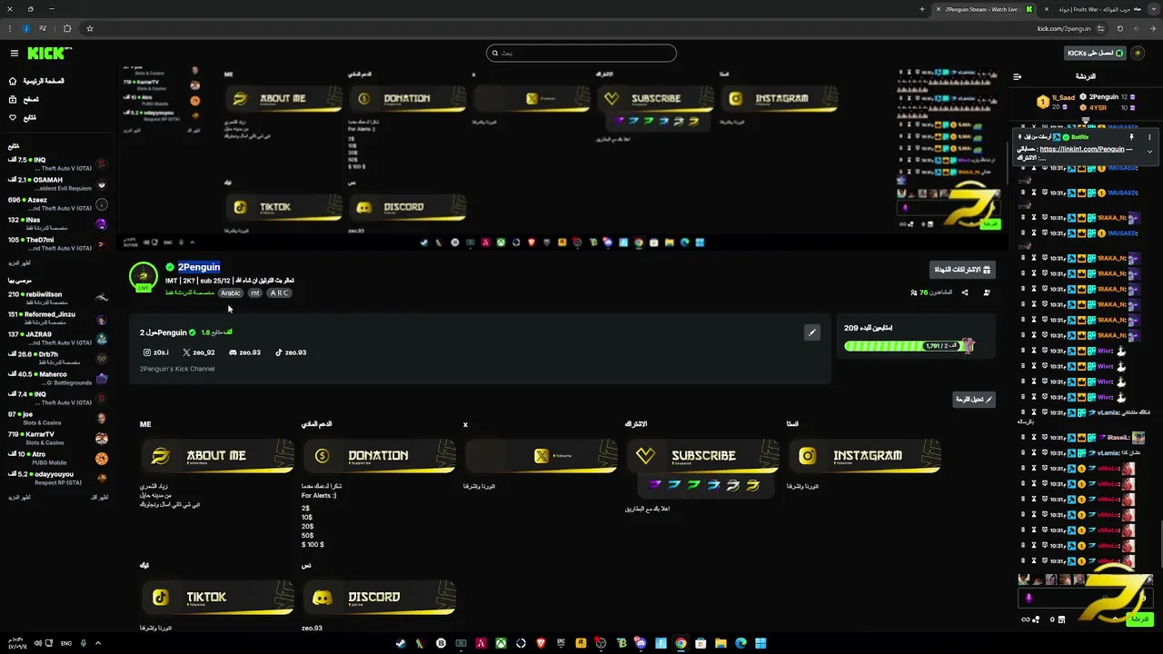Open Maherco recommended channel
Image resolution: width=1163 pixels, height=654 pixels.
pyautogui.click(x=58, y=378)
